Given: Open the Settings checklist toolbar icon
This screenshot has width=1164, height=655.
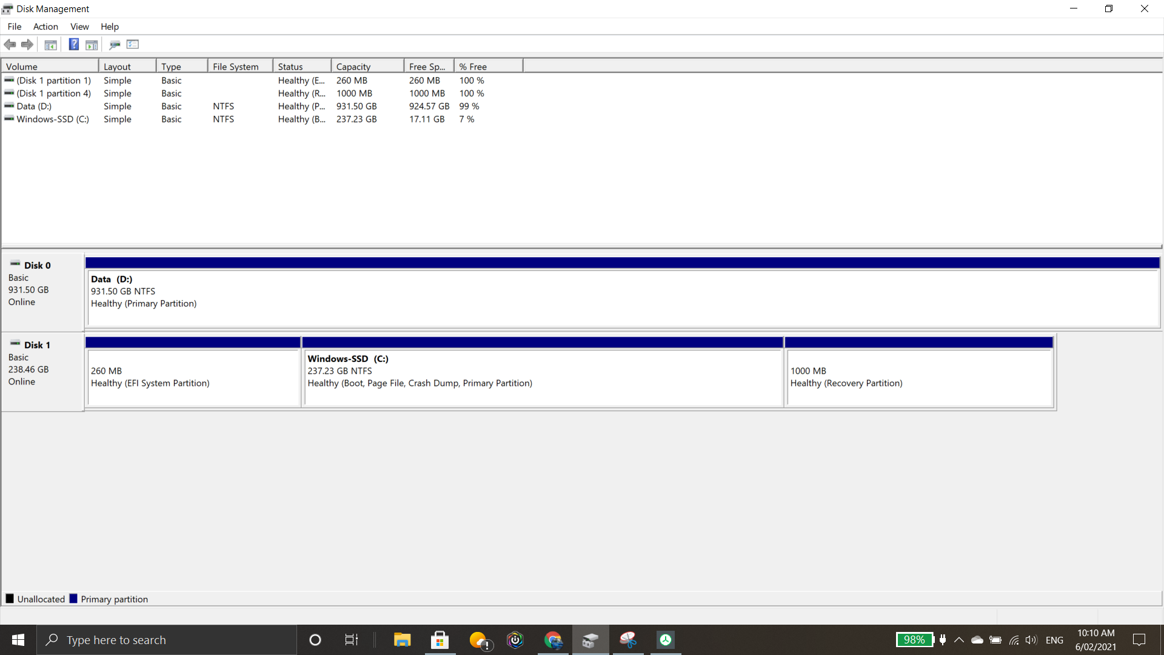Looking at the screenshot, I should 133,44.
